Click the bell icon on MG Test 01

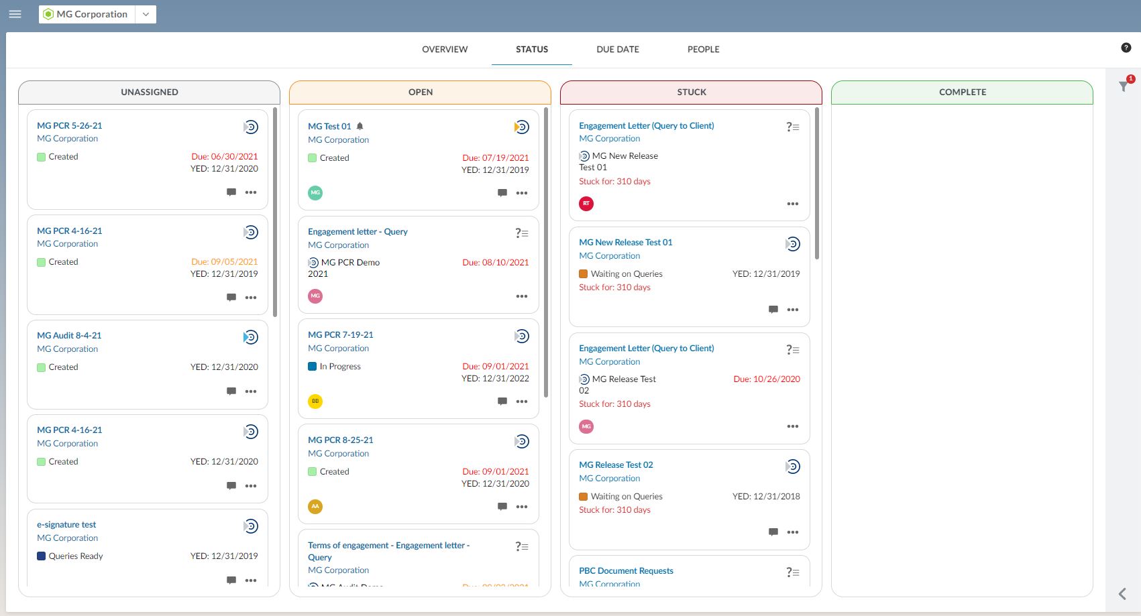pyautogui.click(x=360, y=126)
